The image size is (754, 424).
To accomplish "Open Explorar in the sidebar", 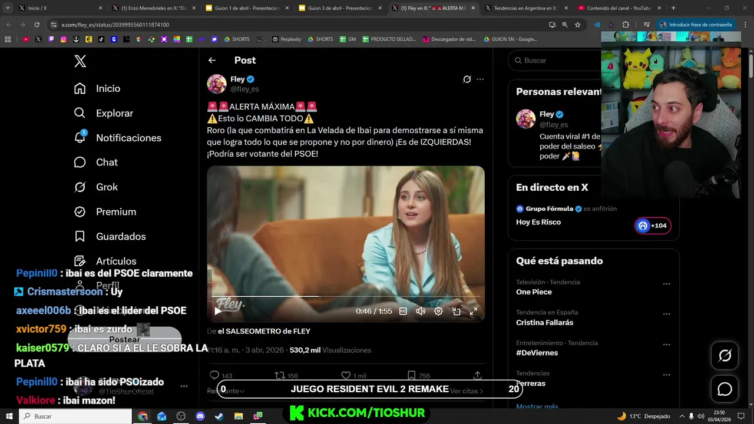I will [x=104, y=113].
